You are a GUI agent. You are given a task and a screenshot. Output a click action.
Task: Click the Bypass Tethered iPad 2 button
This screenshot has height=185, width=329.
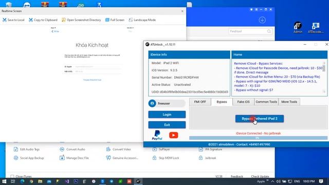point(260,119)
